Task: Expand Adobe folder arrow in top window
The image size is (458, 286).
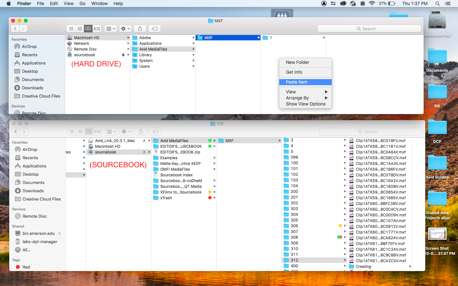Action: point(193,38)
